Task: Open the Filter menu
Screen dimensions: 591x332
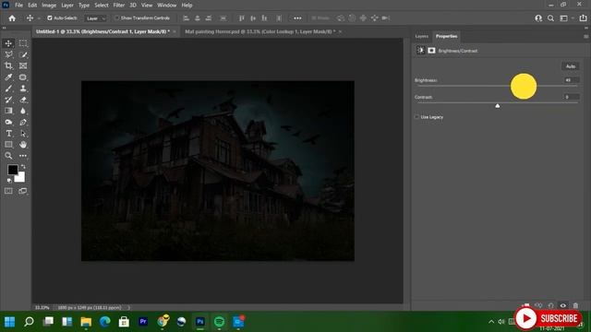Action: coord(119,6)
